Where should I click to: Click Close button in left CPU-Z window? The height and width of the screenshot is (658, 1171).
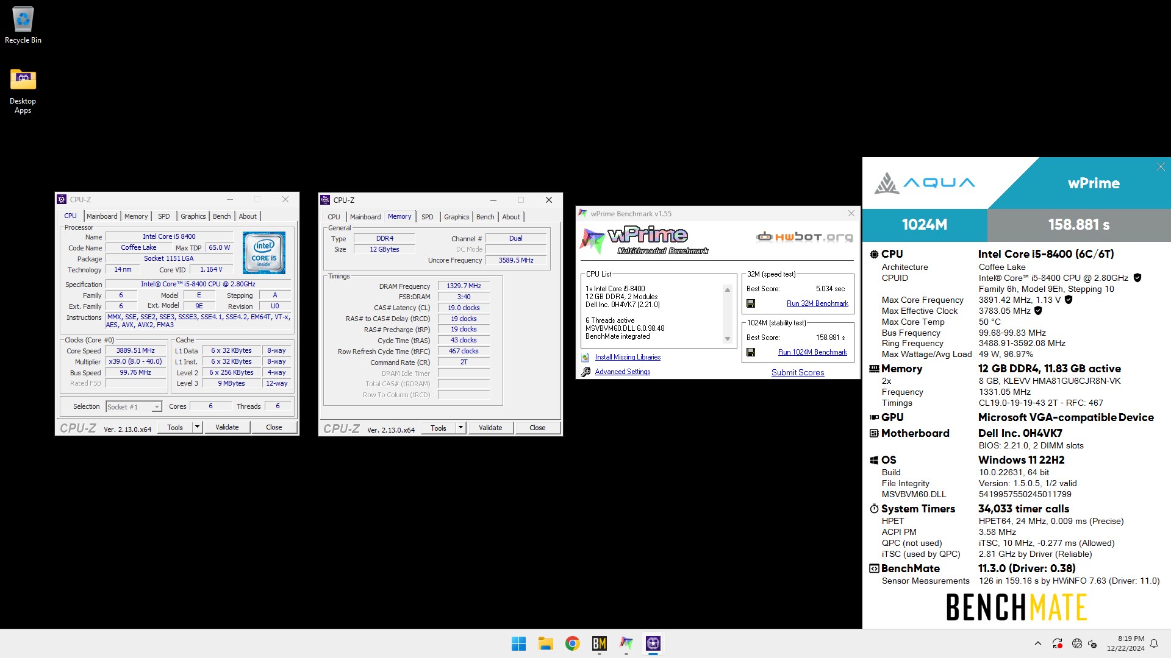pyautogui.click(x=274, y=427)
